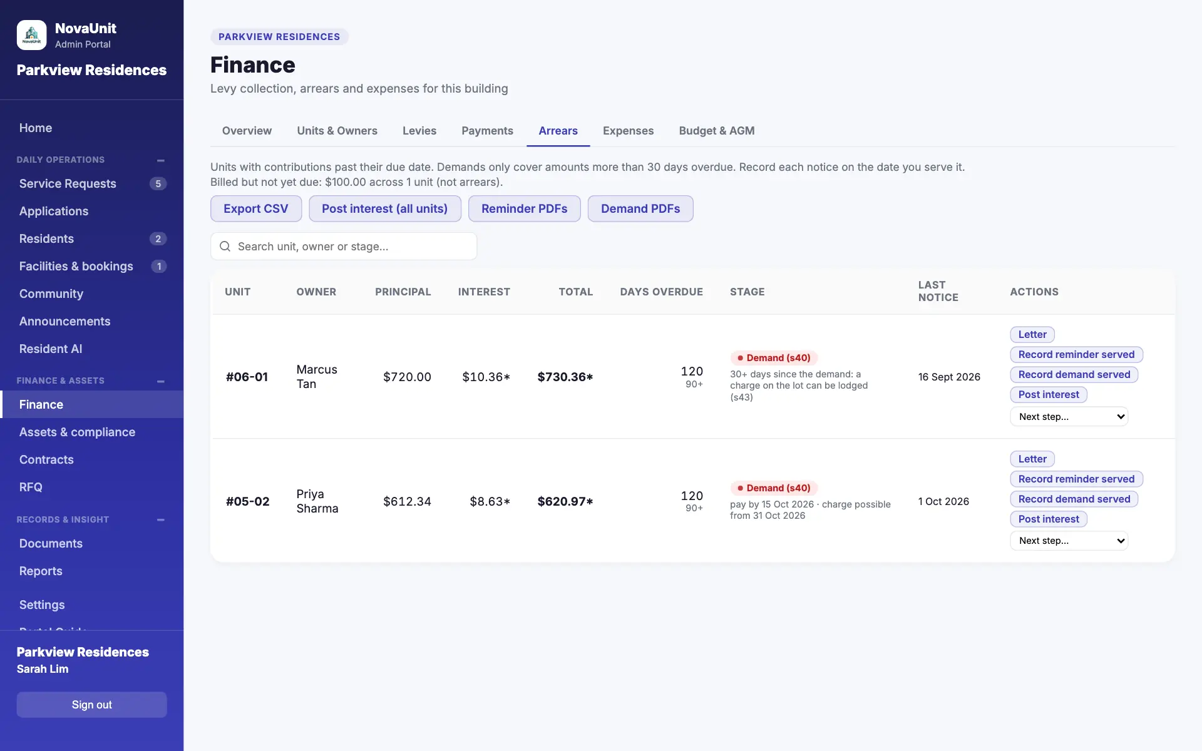Screen dimensions: 1202x751
Task: Open the Expenses tab
Action: click(628, 131)
